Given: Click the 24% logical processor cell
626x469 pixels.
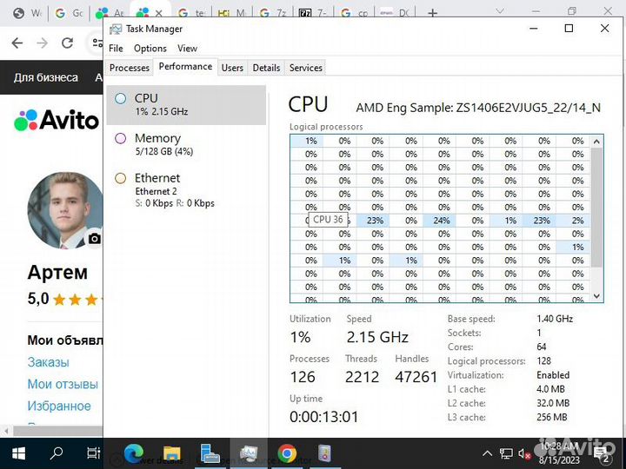Looking at the screenshot, I should [x=440, y=221].
